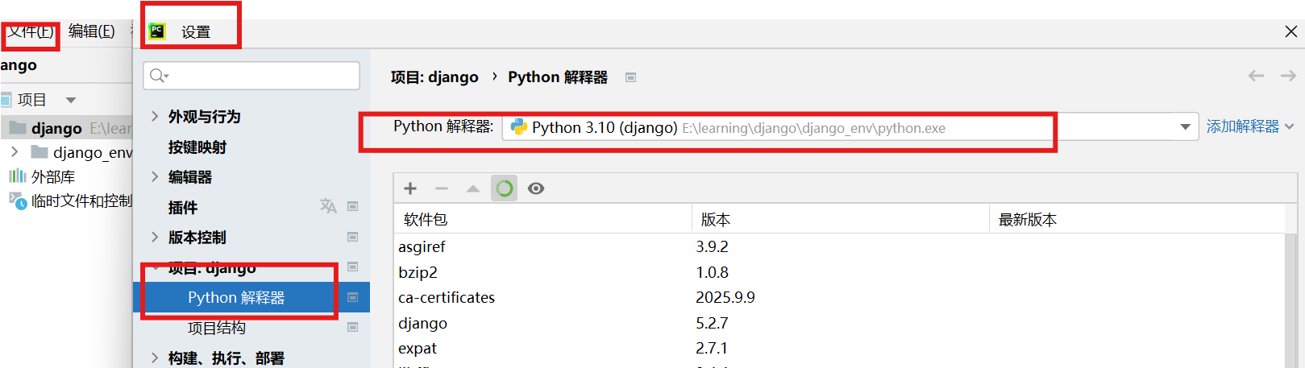This screenshot has width=1305, height=368.
Task: Close the Settings dialog
Action: coord(1290,31)
